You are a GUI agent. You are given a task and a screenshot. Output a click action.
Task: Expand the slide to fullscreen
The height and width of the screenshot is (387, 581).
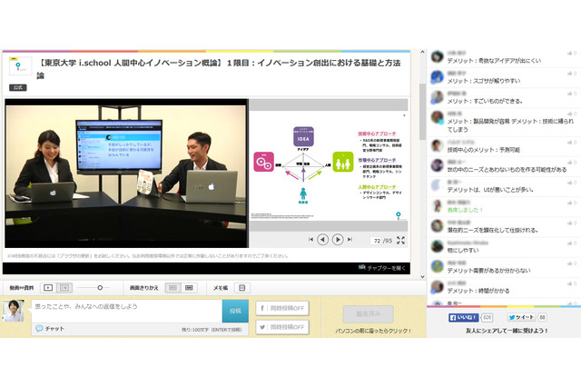[x=400, y=240]
